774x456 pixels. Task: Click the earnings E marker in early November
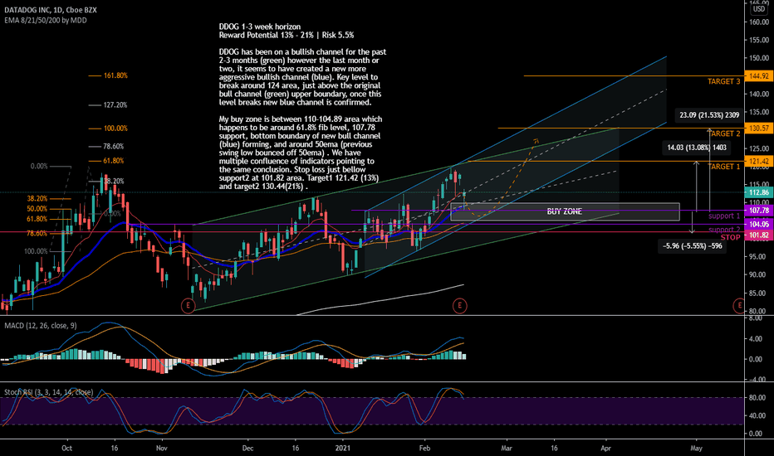(188, 306)
